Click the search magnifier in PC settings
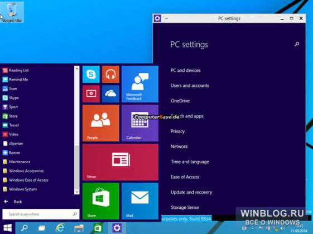Viewport: 313px width, 234px height. [297, 44]
